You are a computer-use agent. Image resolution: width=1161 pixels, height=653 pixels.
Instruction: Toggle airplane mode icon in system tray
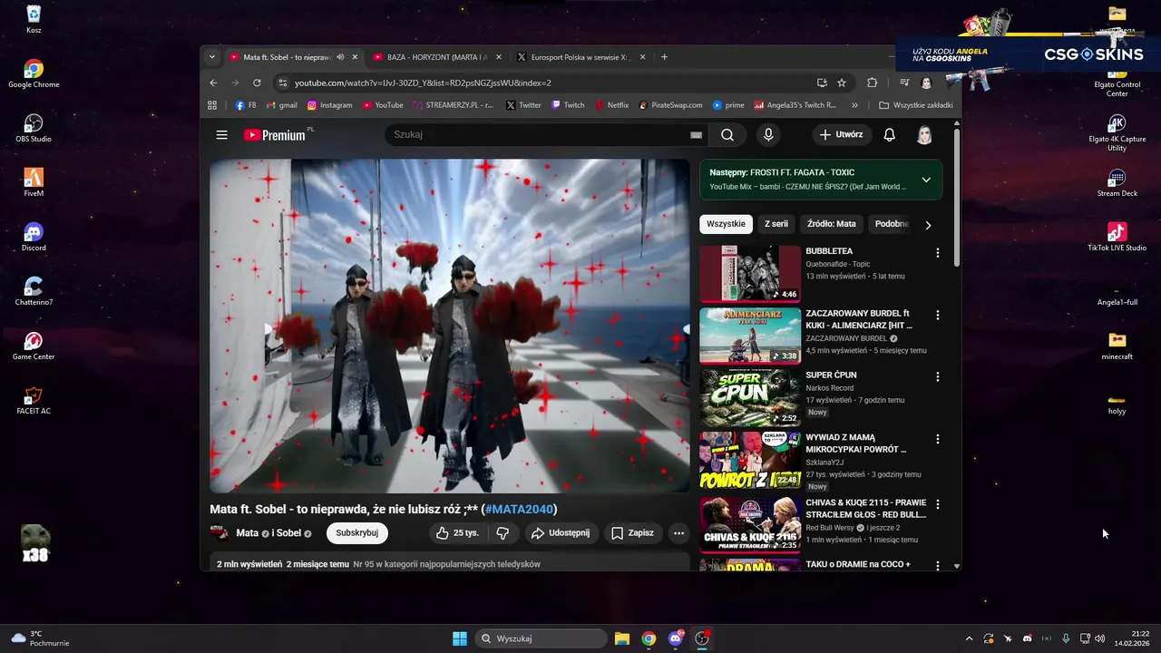1008,638
